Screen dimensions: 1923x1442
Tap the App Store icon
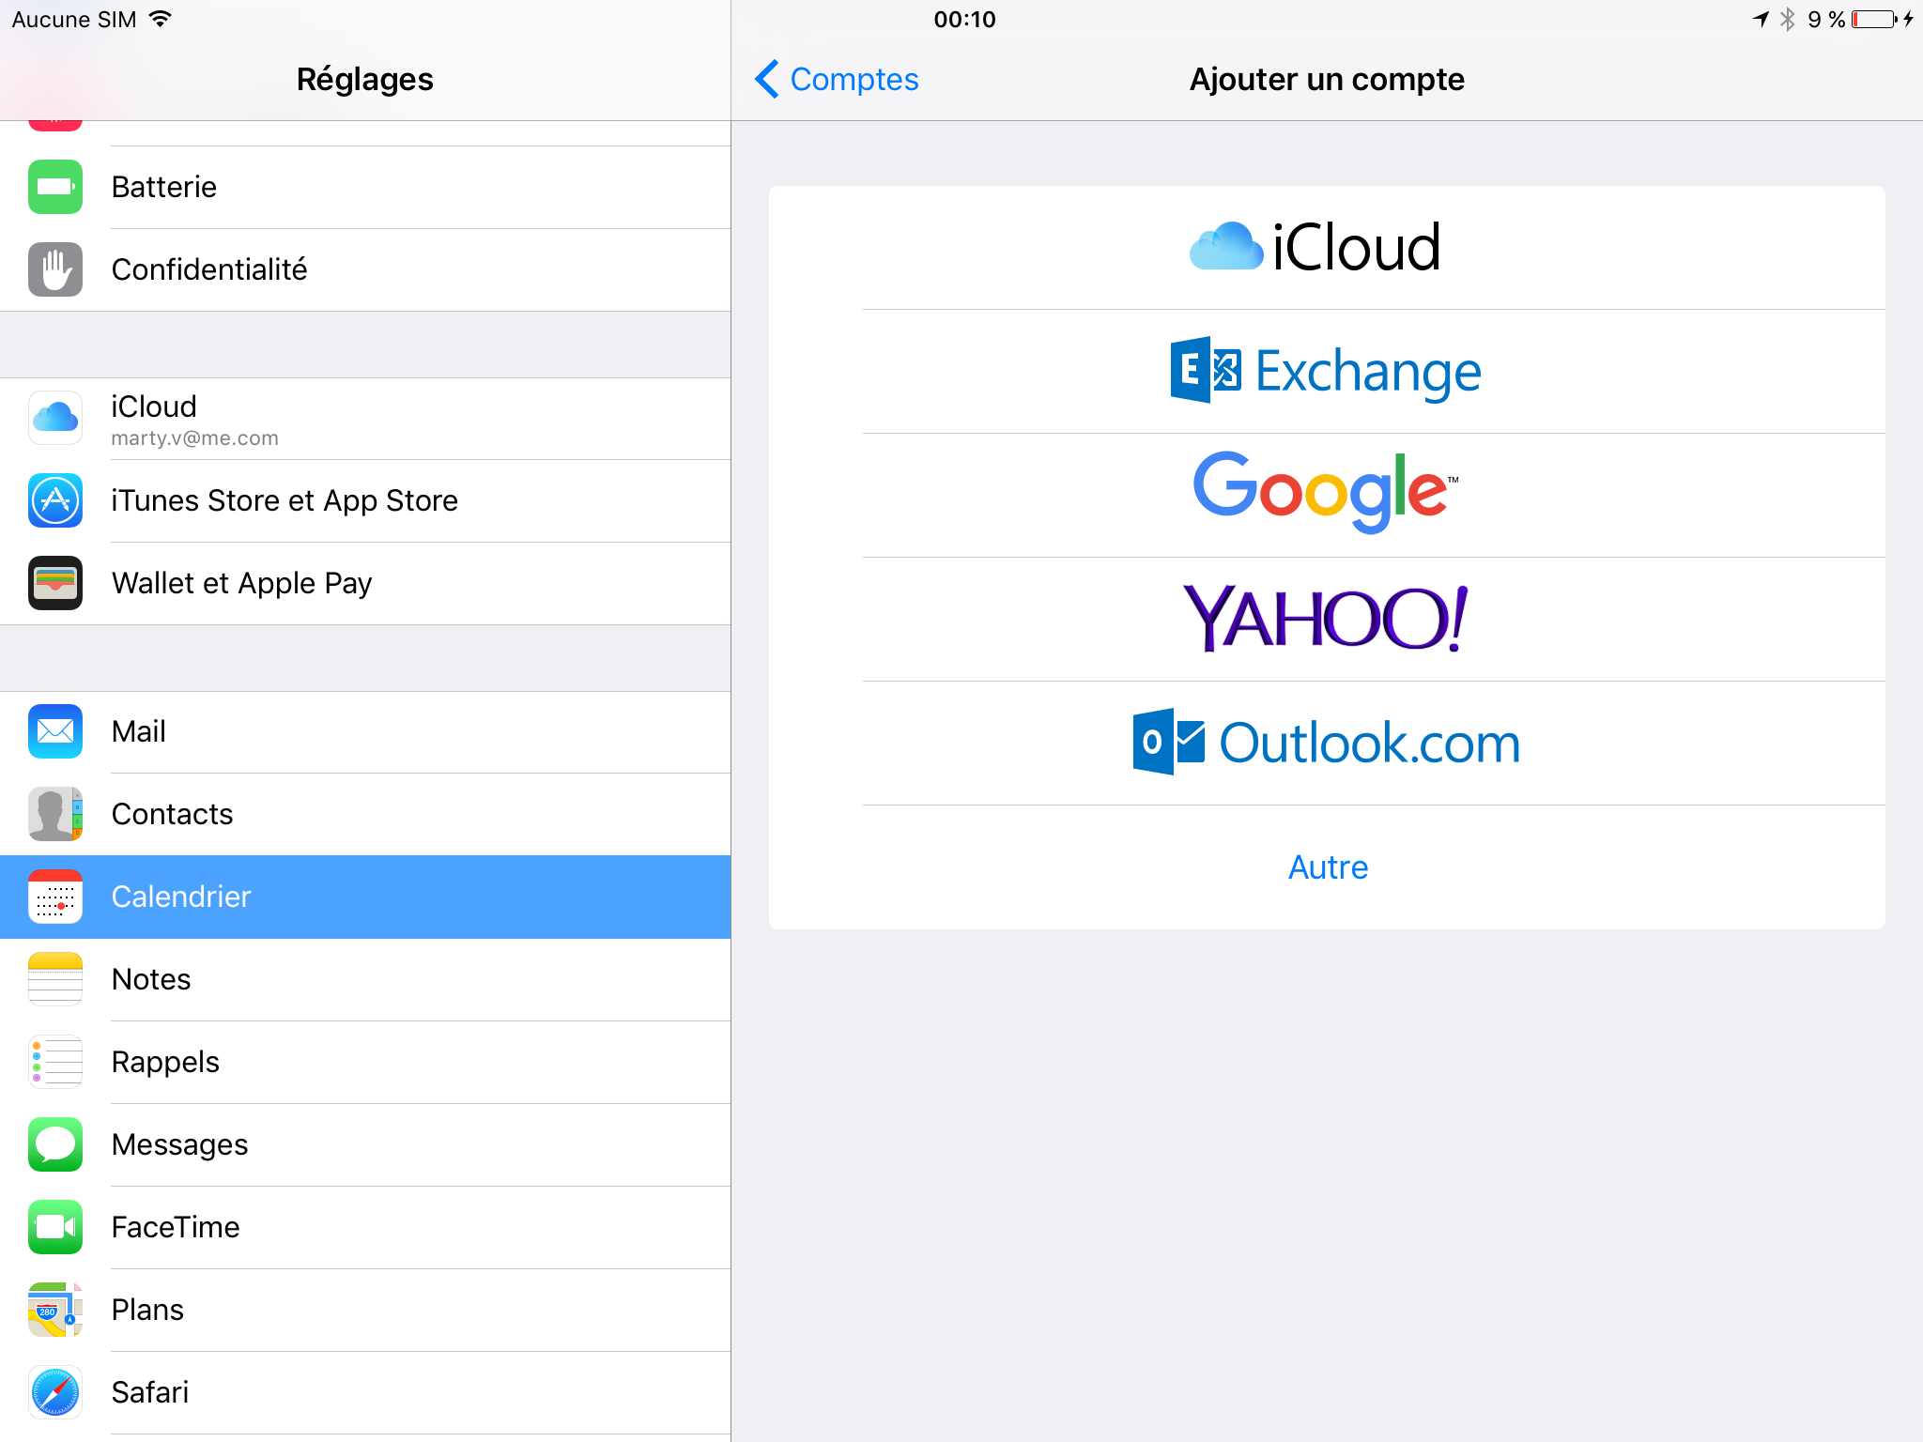click(55, 500)
